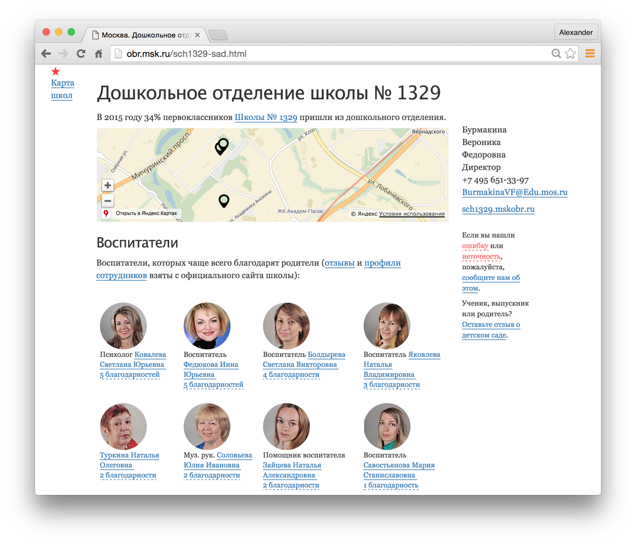
Task: Open the orange hamburger menu
Action: tap(590, 53)
